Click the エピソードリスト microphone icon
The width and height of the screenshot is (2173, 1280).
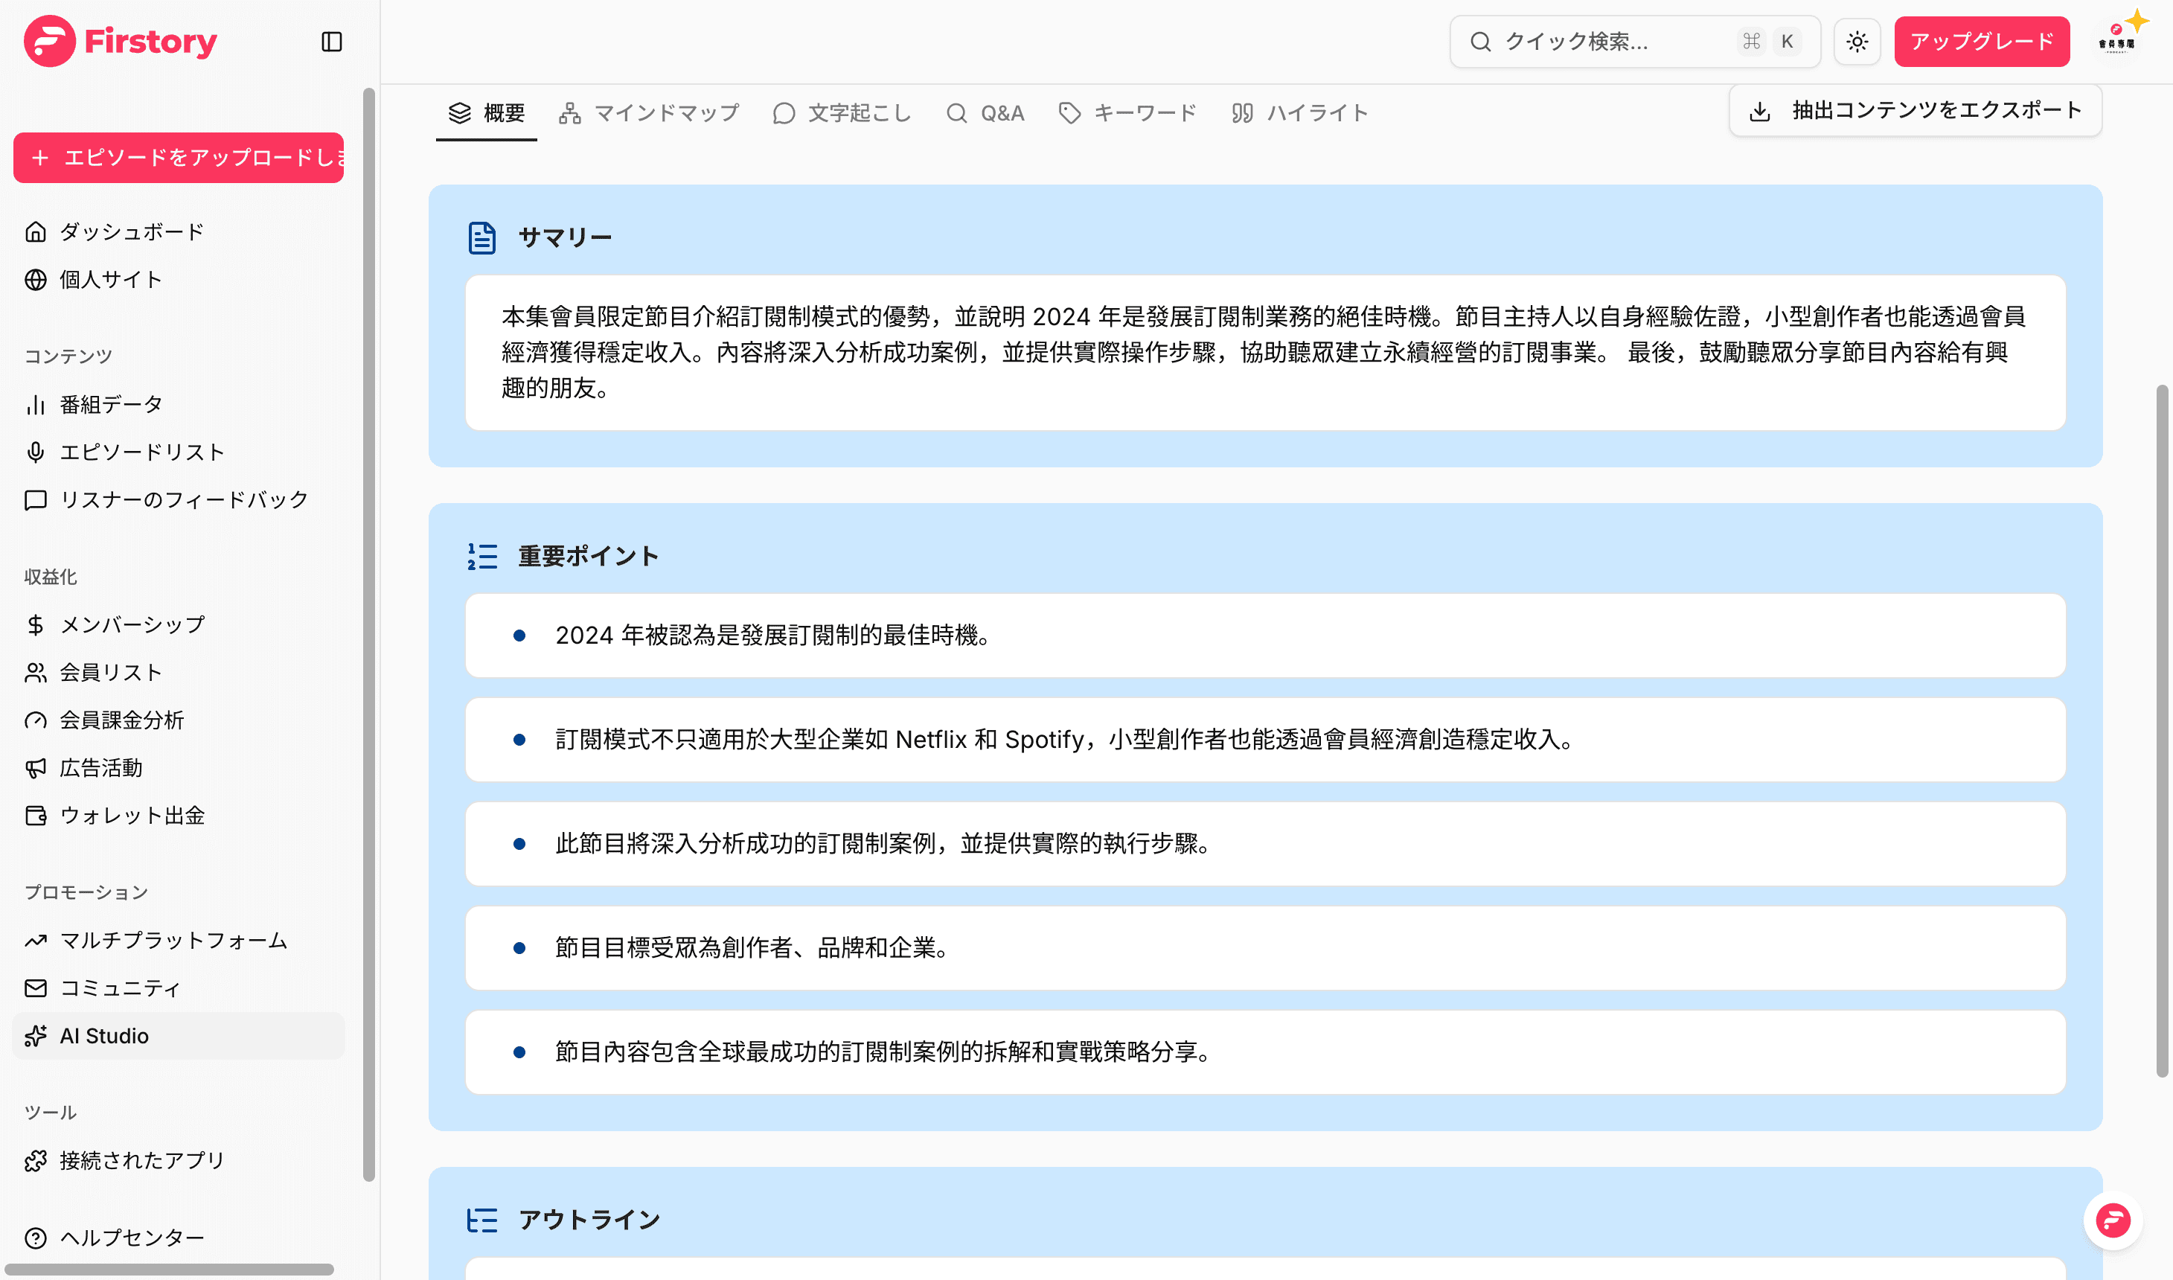tap(36, 452)
